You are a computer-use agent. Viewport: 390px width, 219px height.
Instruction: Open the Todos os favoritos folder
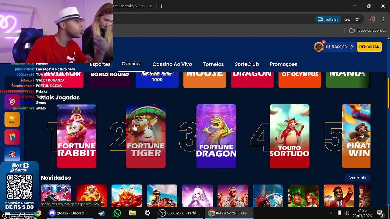tap(367, 30)
